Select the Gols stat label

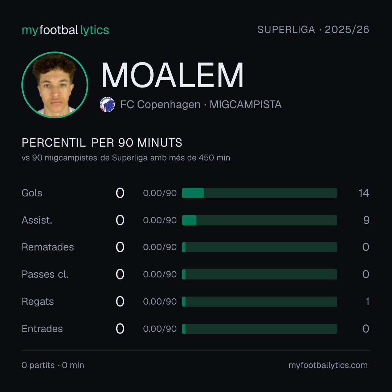(32, 193)
